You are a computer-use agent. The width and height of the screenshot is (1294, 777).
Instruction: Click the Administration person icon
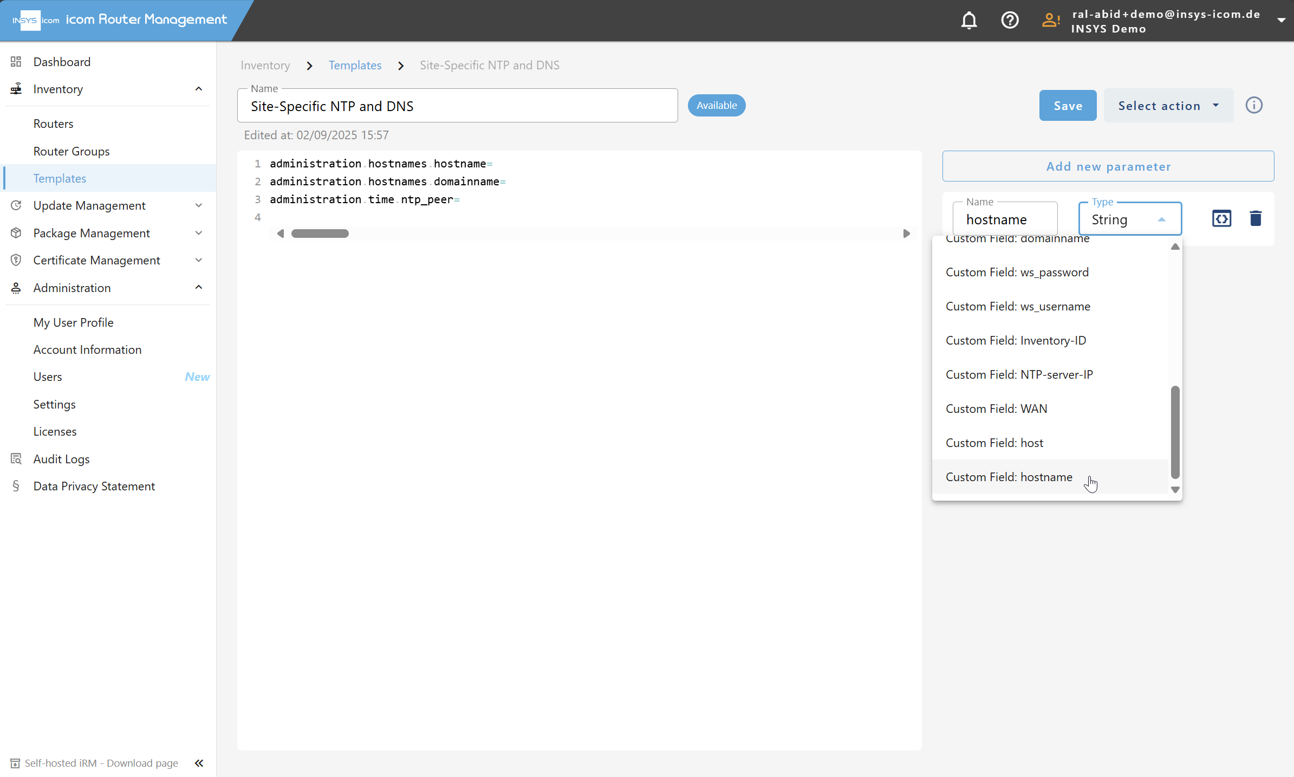[x=16, y=288]
